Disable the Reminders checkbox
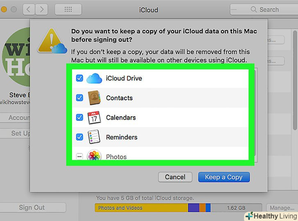This screenshot has width=298, height=221. pyautogui.click(x=79, y=137)
